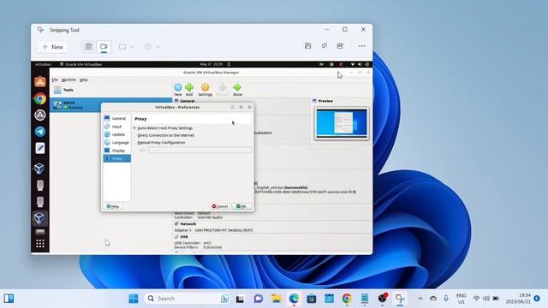
Task: Open Ubuntu system menu volume icon
Action: point(360,64)
